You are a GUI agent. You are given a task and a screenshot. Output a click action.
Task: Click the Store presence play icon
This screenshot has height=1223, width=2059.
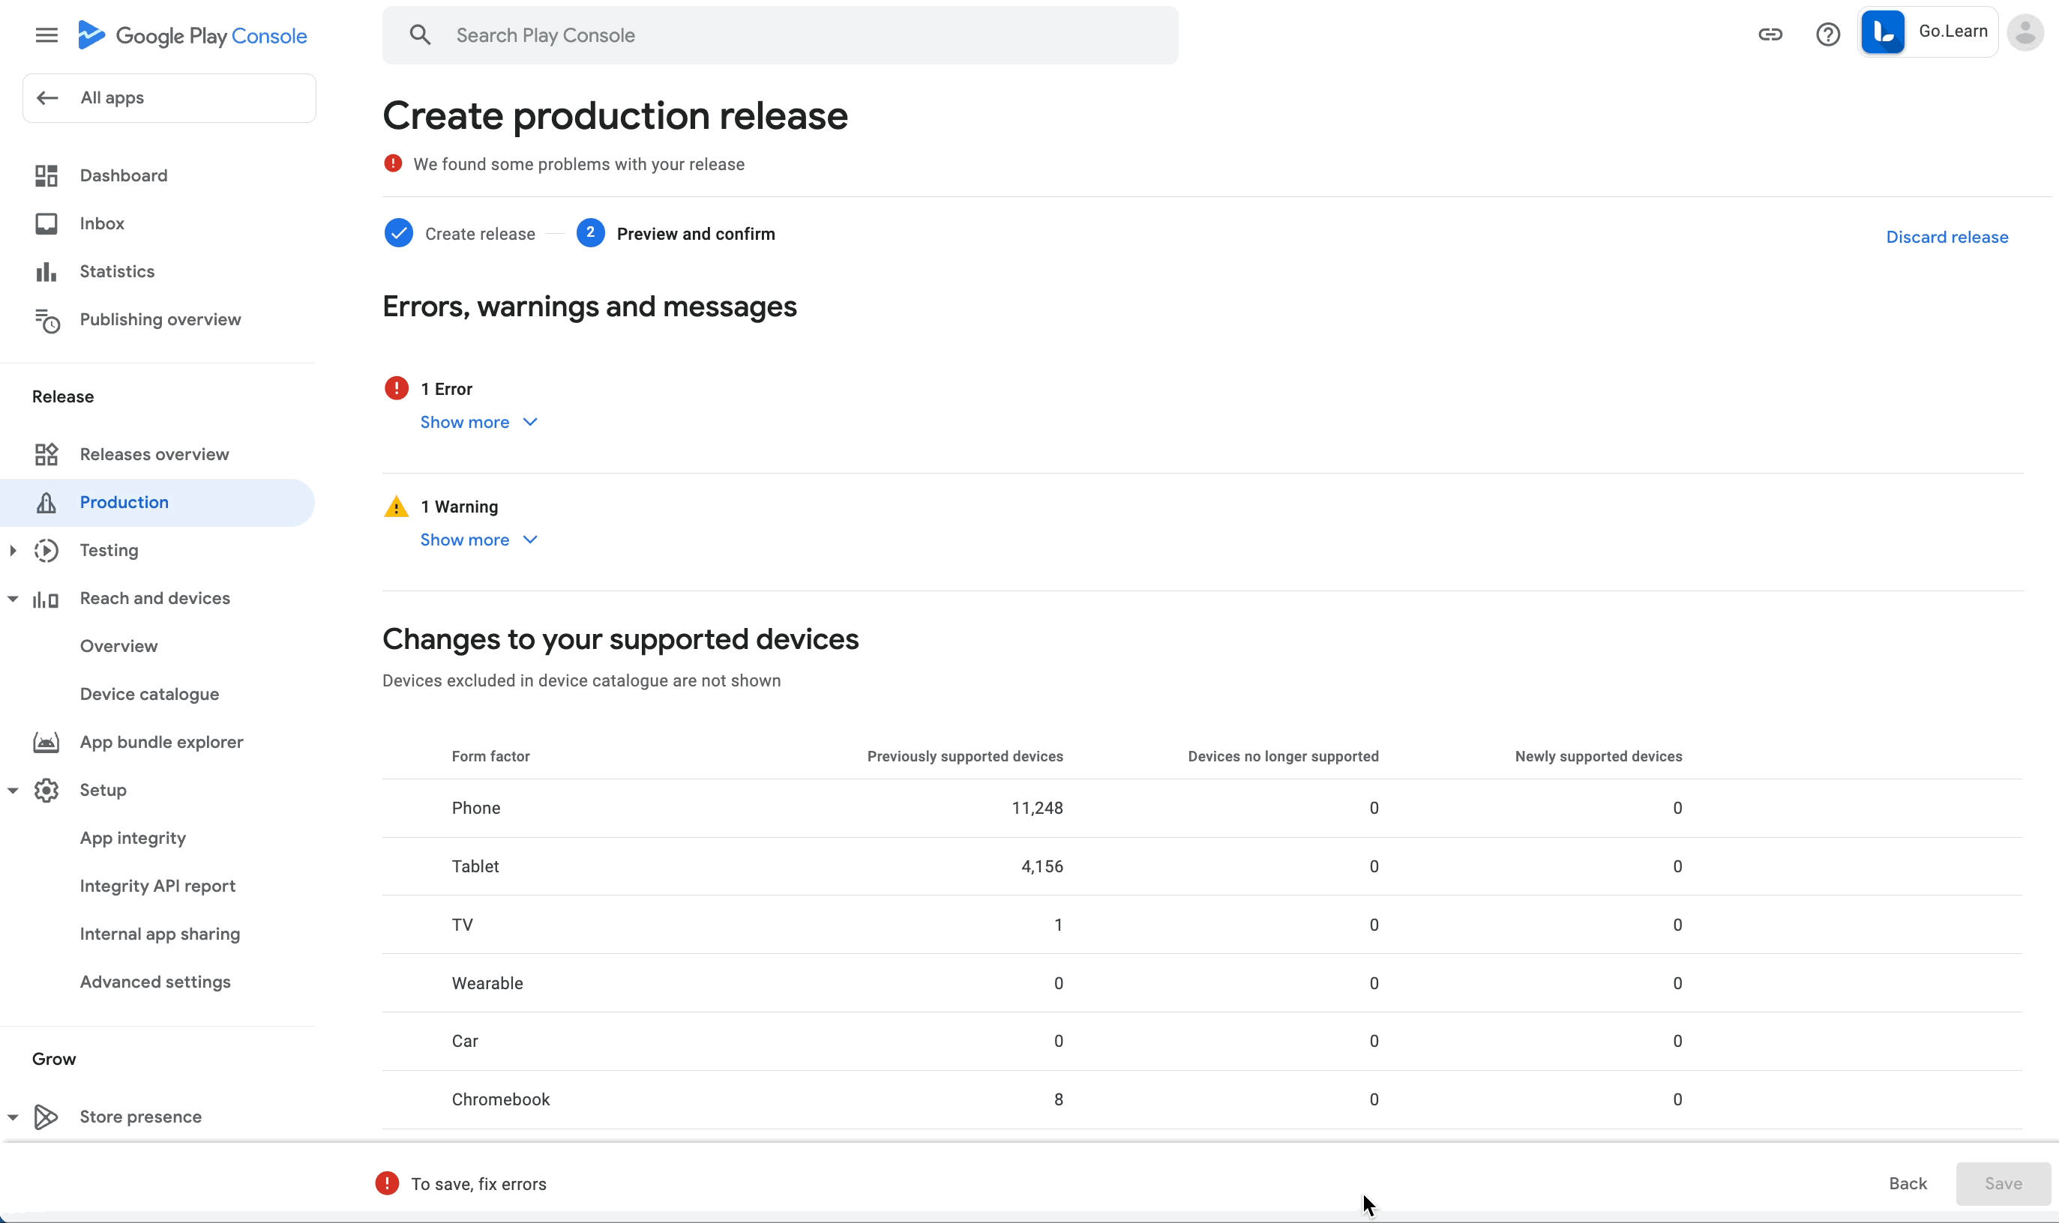pos(46,1117)
